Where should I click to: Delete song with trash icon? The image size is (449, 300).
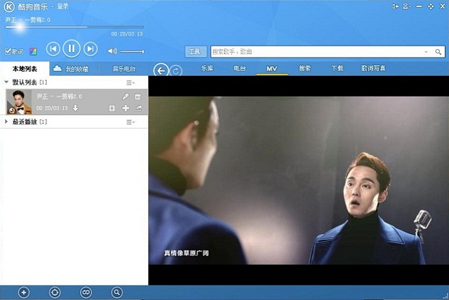[x=138, y=96]
